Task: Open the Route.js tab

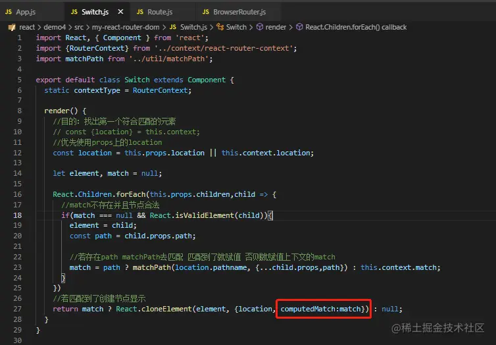Action: pyautogui.click(x=160, y=12)
